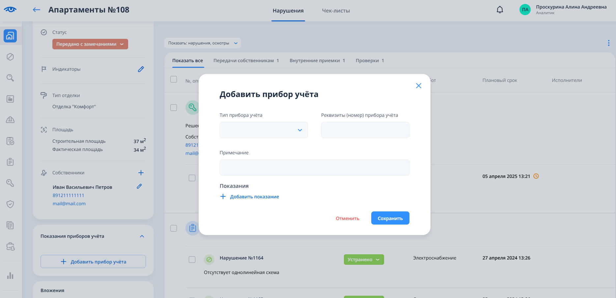Switch to the Чек-листы tab
This screenshot has width=616, height=298.
[336, 11]
